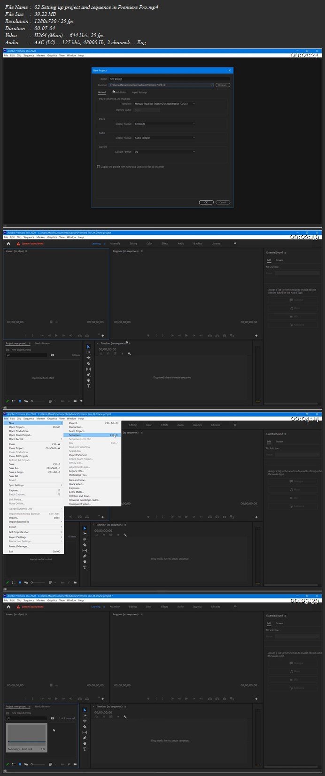Open Ingest Settings tab in New Project dialog
Screen dimensions: 325x776
(139, 92)
